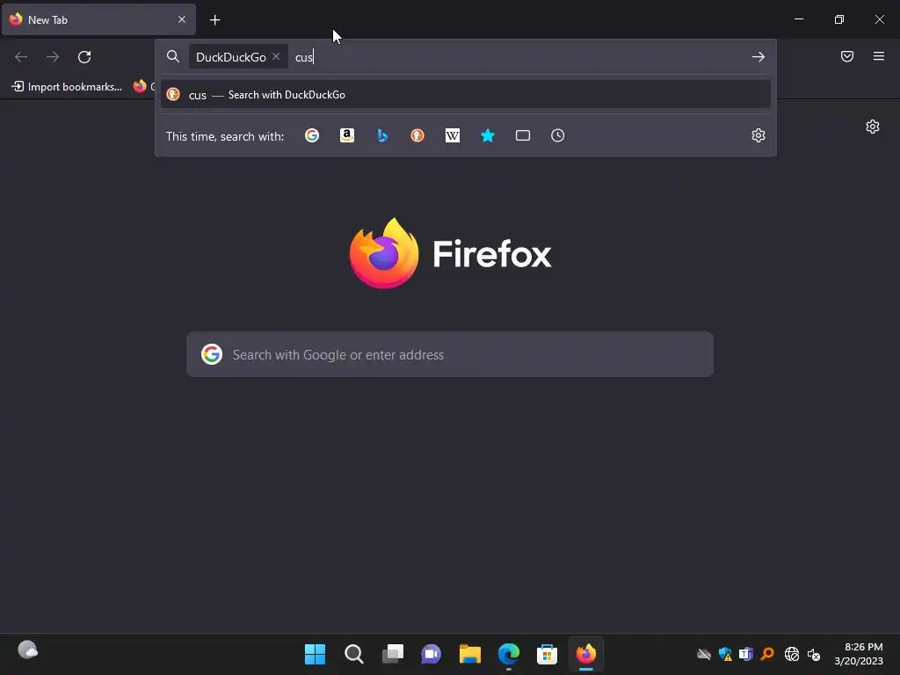Screen dimensions: 900x675
Task: Open weather widget on taskbar
Action: tap(27, 650)
